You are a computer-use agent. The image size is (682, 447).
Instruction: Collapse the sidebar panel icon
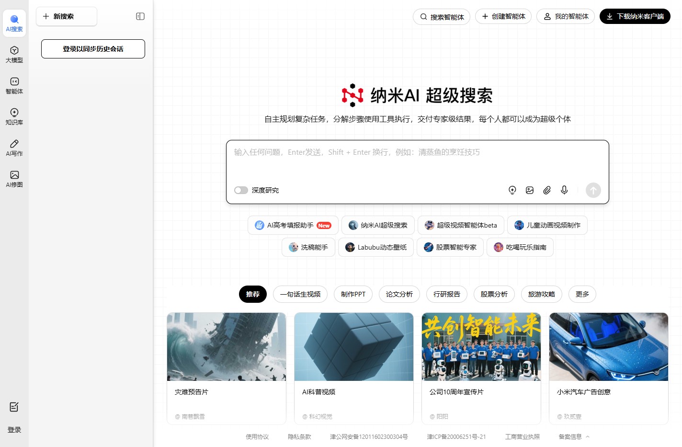[140, 16]
